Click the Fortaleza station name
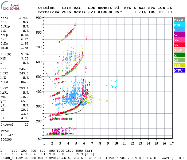187x160 pixels. pyautogui.click(x=48, y=12)
